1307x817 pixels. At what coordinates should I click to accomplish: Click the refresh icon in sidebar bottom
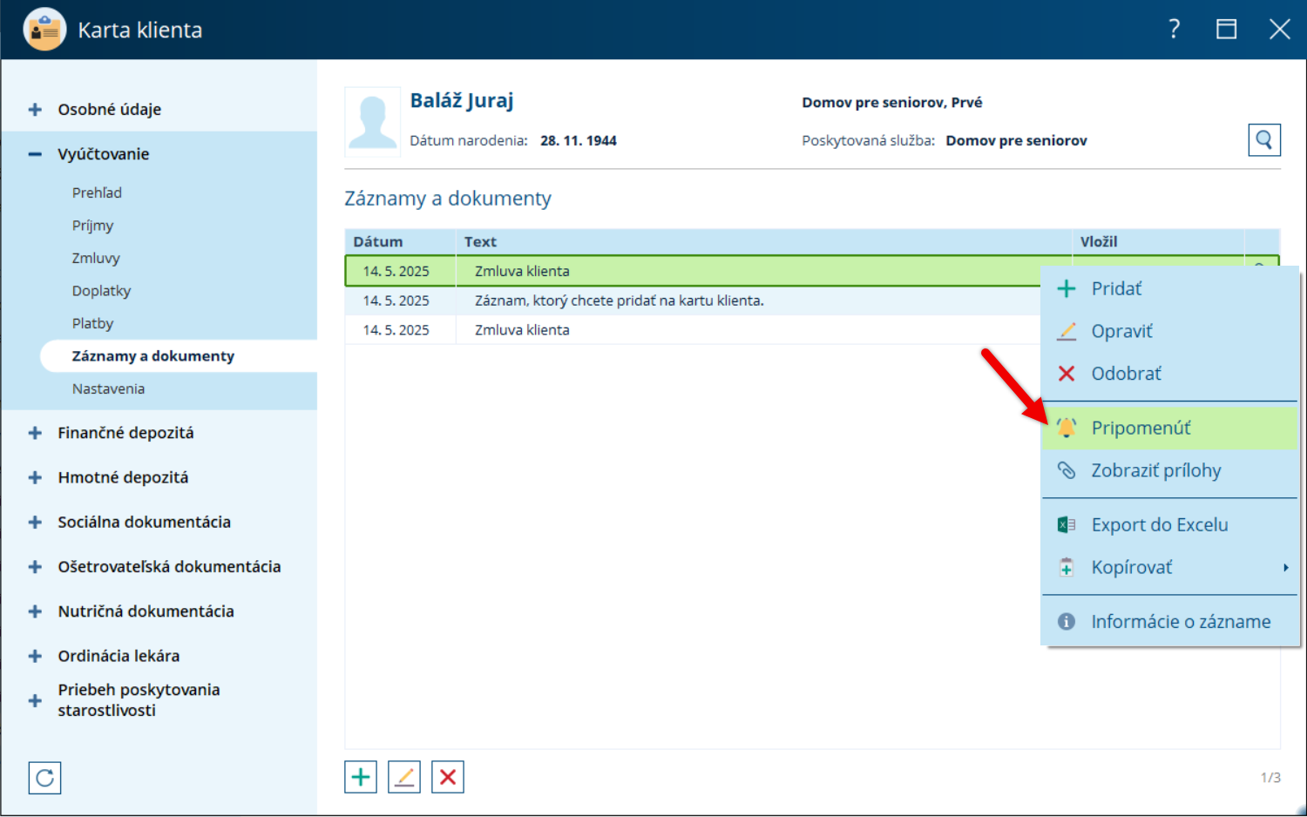[x=45, y=778]
